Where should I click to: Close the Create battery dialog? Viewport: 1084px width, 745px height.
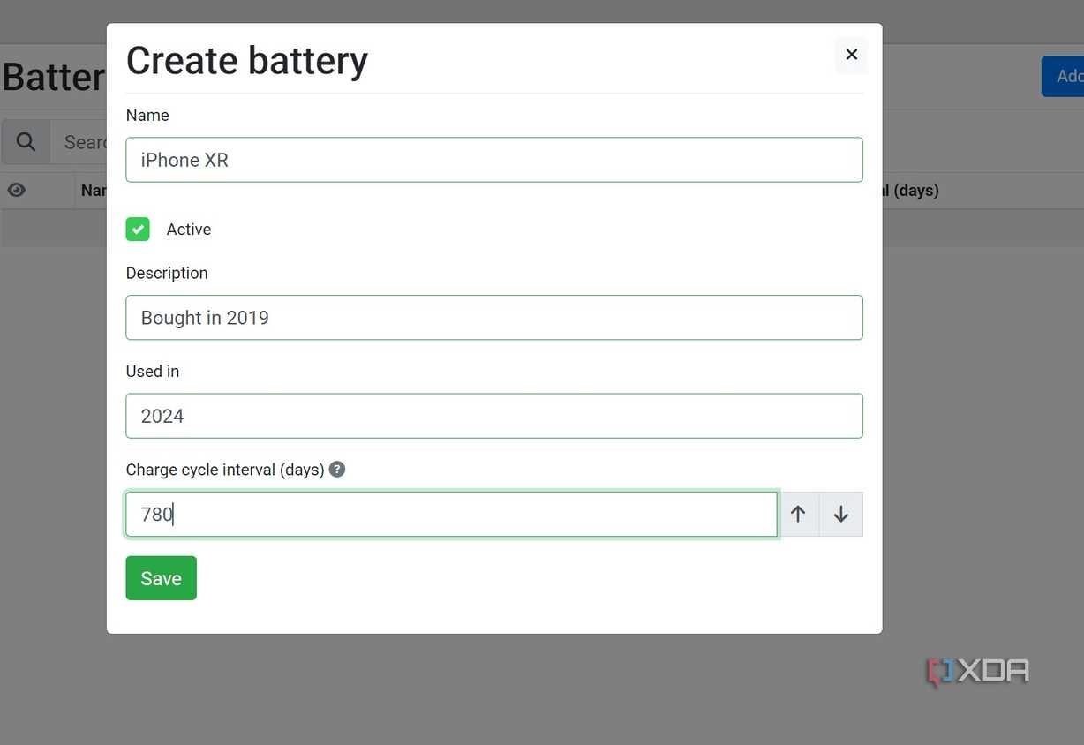pos(851,55)
